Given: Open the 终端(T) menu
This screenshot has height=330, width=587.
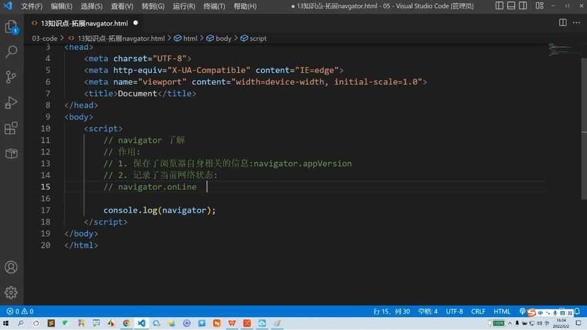Looking at the screenshot, I should pos(214,7).
